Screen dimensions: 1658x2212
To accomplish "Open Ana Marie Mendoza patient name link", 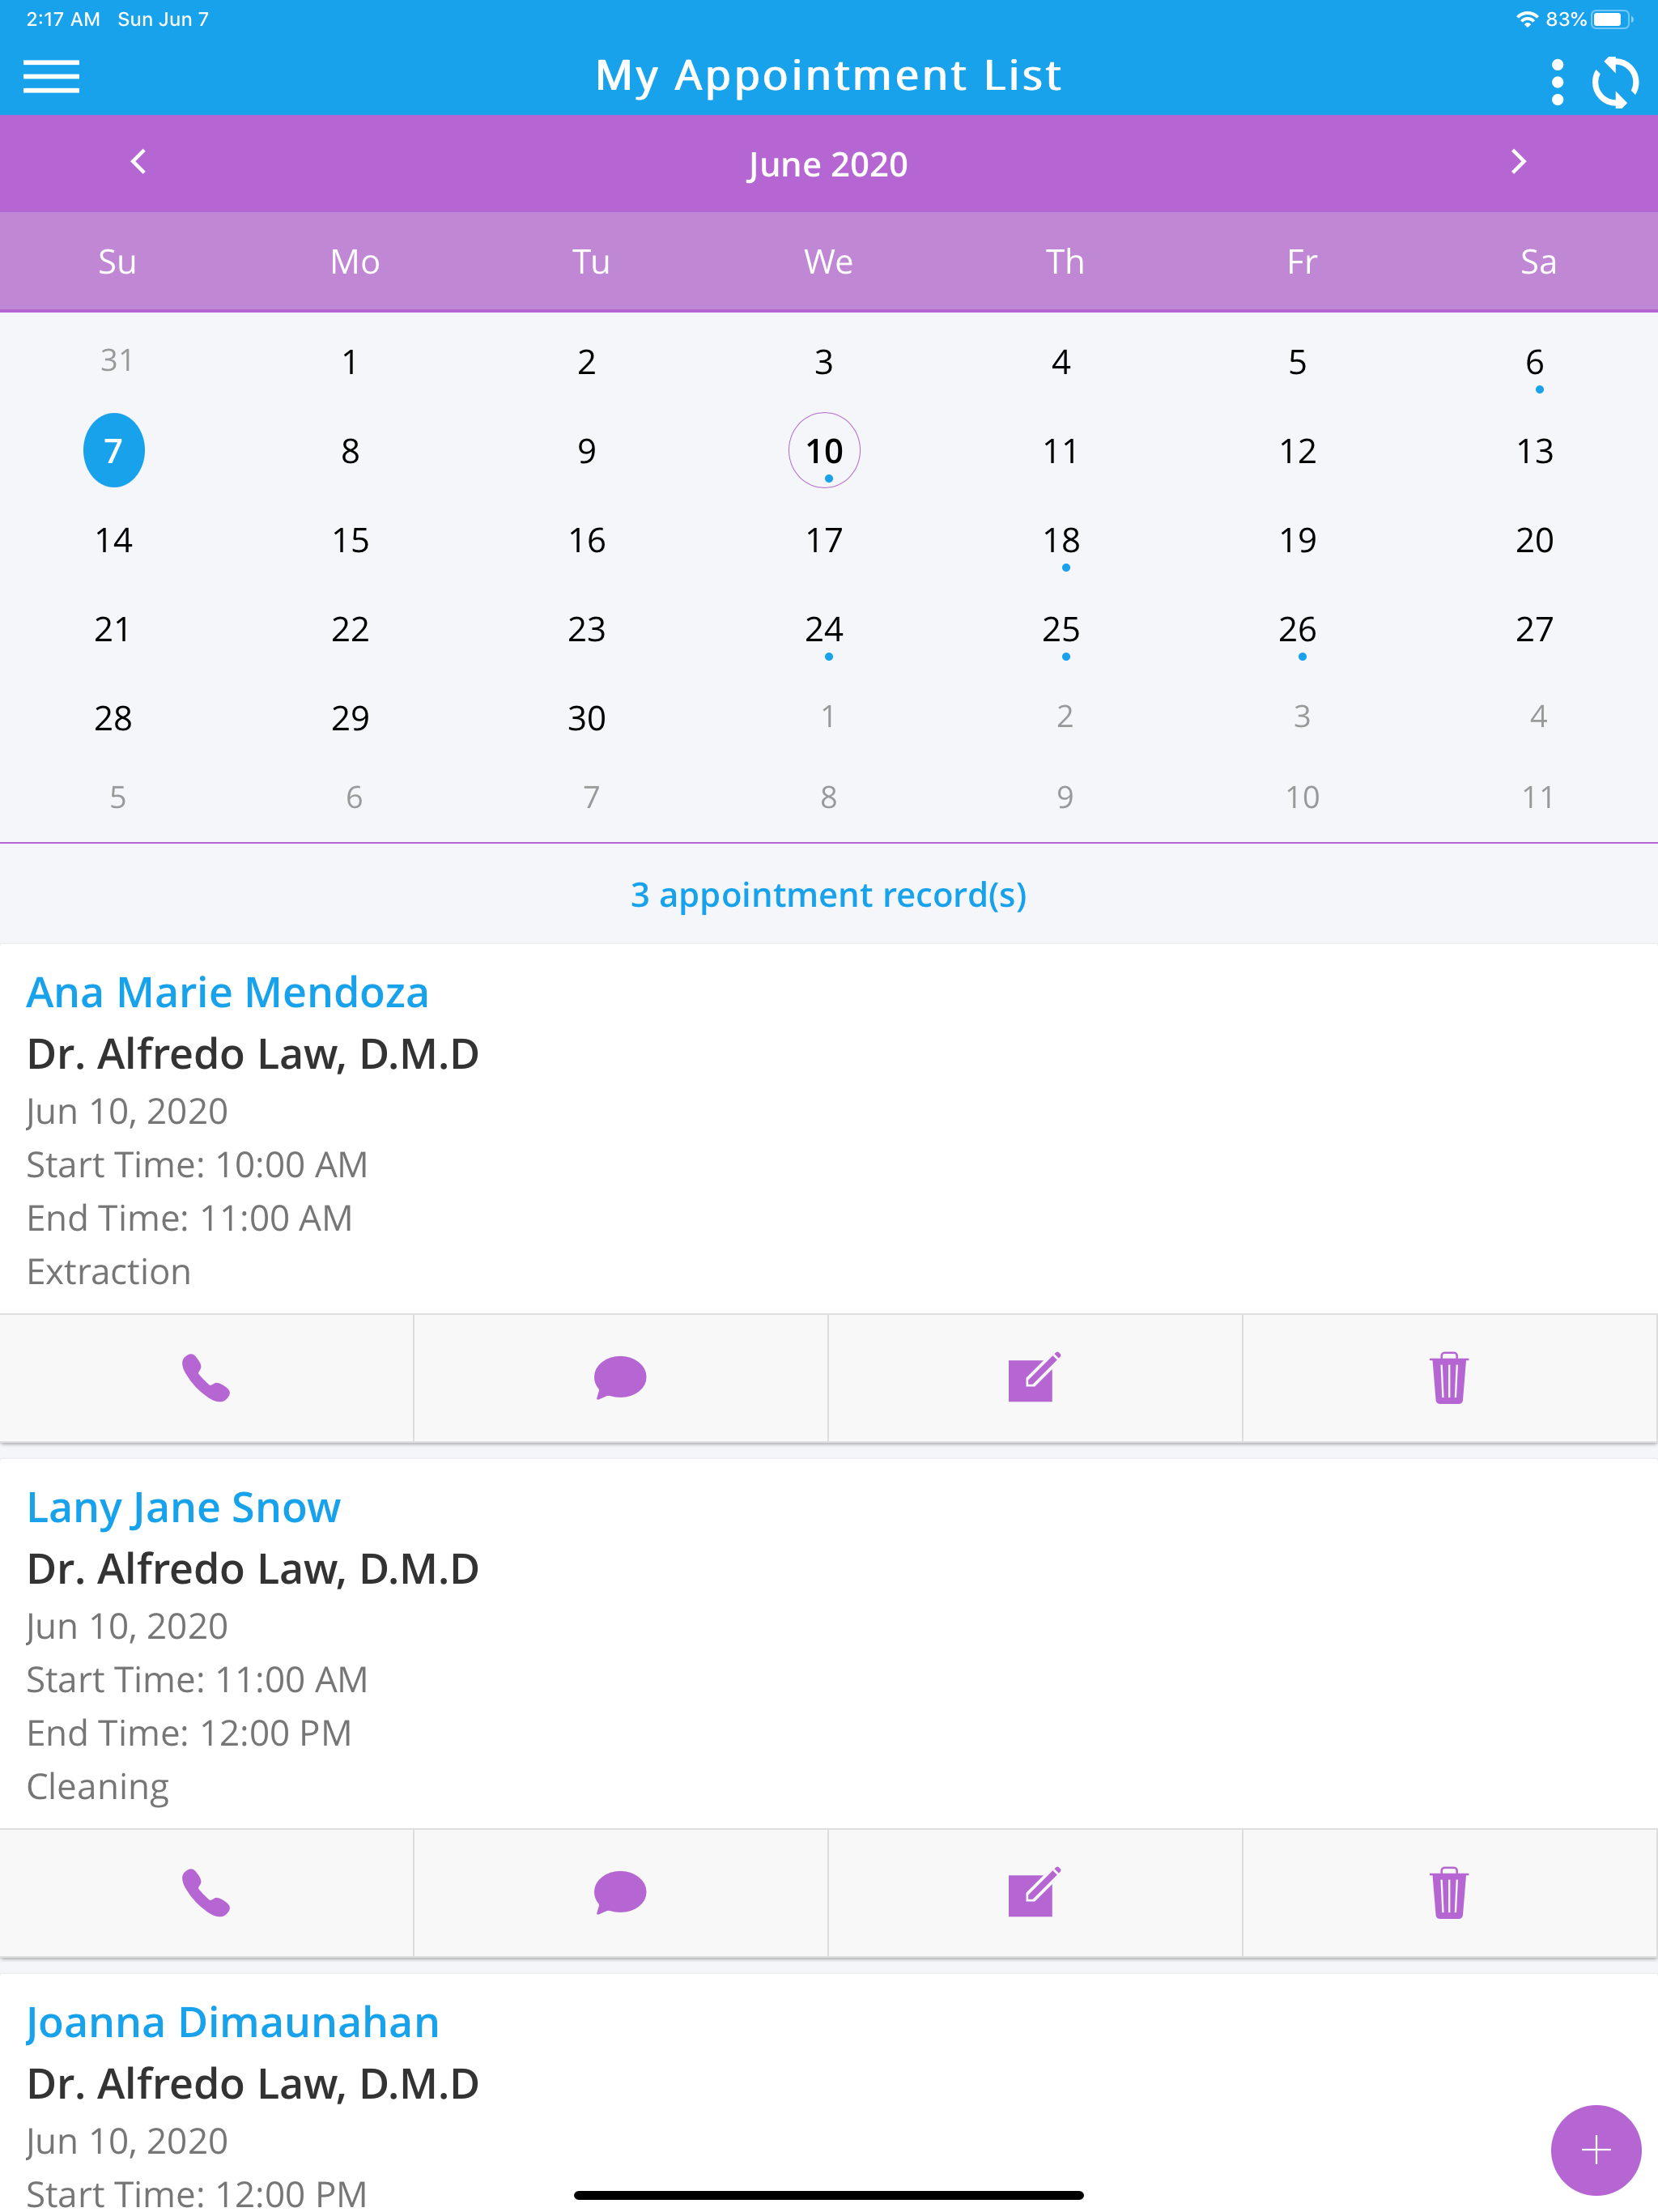I will pyautogui.click(x=227, y=992).
